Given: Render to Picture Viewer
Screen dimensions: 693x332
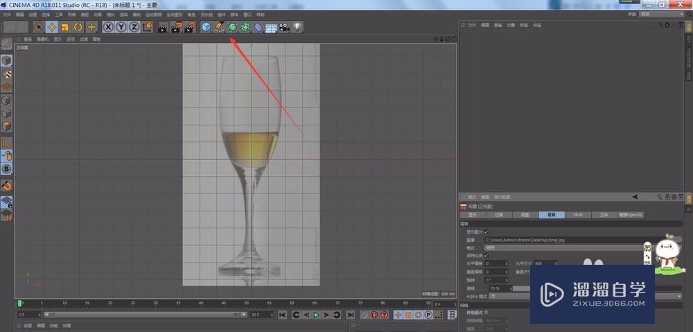Looking at the screenshot, I should (176, 27).
